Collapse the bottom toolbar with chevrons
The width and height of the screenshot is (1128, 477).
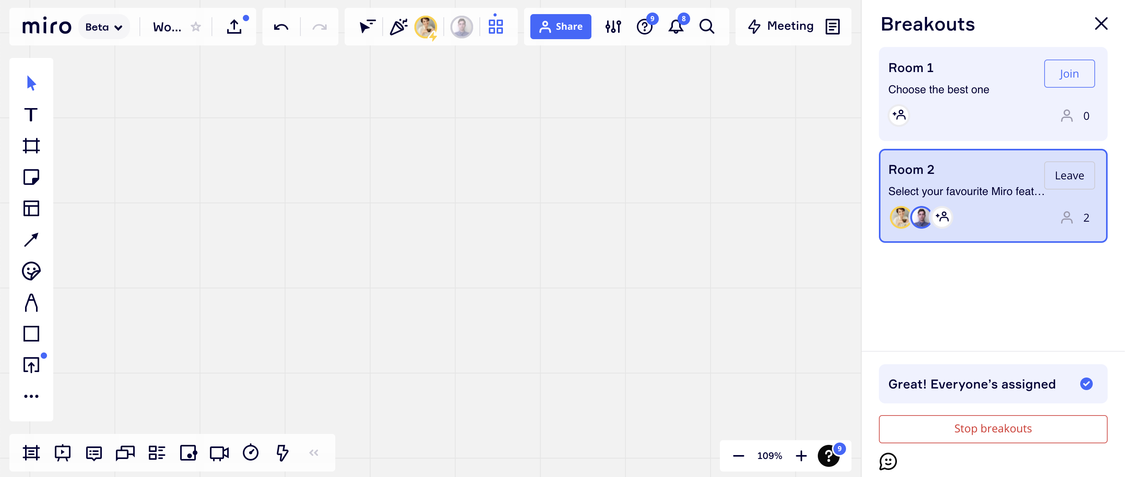(313, 453)
